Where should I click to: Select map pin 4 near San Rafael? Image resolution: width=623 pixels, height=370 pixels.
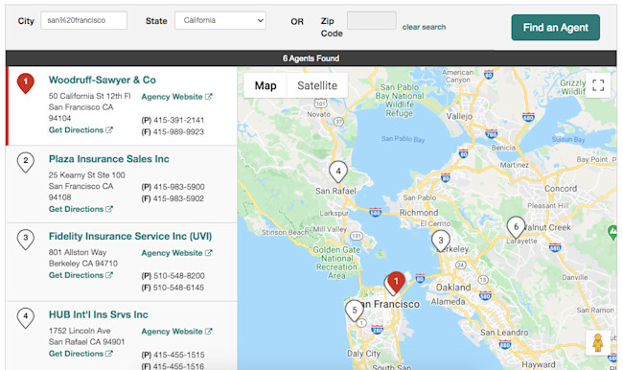[338, 173]
